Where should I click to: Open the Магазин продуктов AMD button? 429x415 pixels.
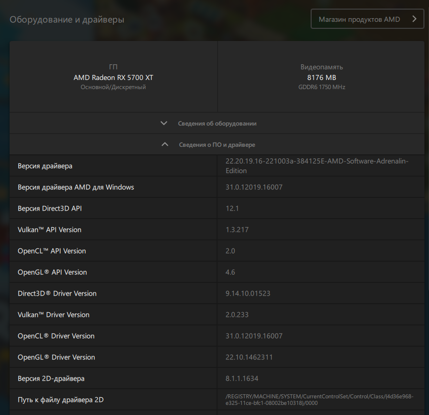[367, 19]
